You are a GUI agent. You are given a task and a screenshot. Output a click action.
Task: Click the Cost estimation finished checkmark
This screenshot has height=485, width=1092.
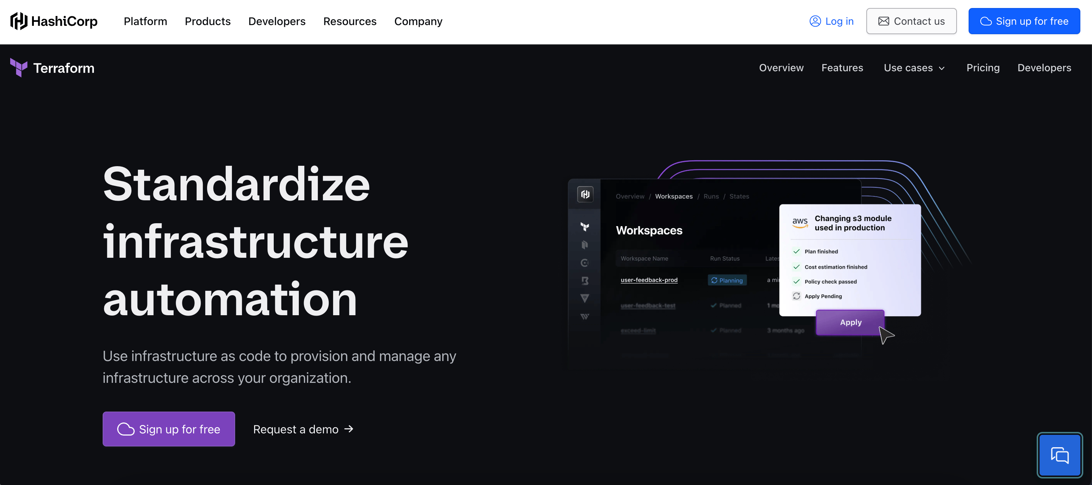[x=796, y=267]
